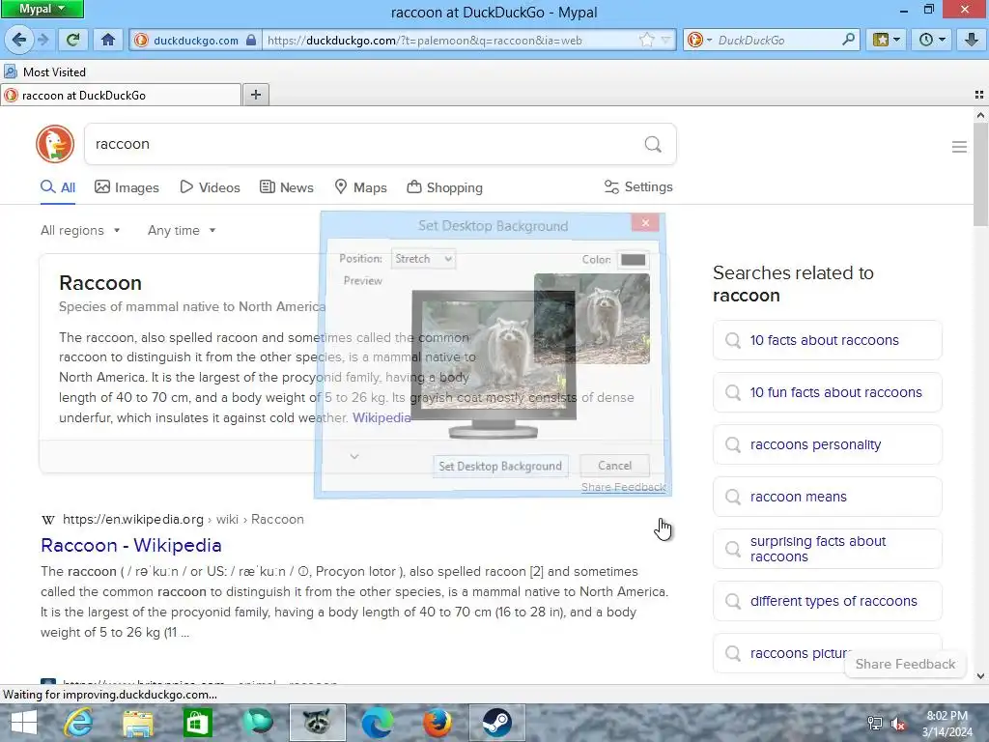Click the Share Feedback button at page corner
Viewport: 989px width, 742px height.
pos(905,664)
